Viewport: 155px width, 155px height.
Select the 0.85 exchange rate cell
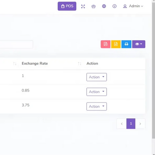click(x=26, y=91)
